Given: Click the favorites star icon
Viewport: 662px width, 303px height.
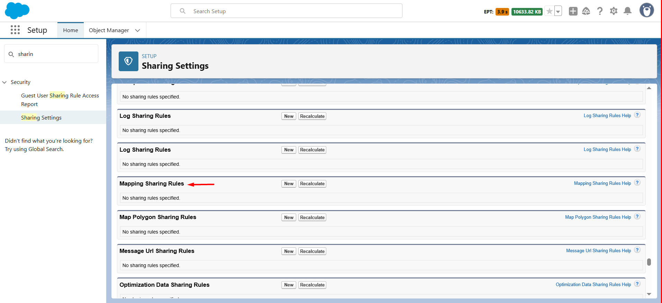Looking at the screenshot, I should tap(549, 11).
